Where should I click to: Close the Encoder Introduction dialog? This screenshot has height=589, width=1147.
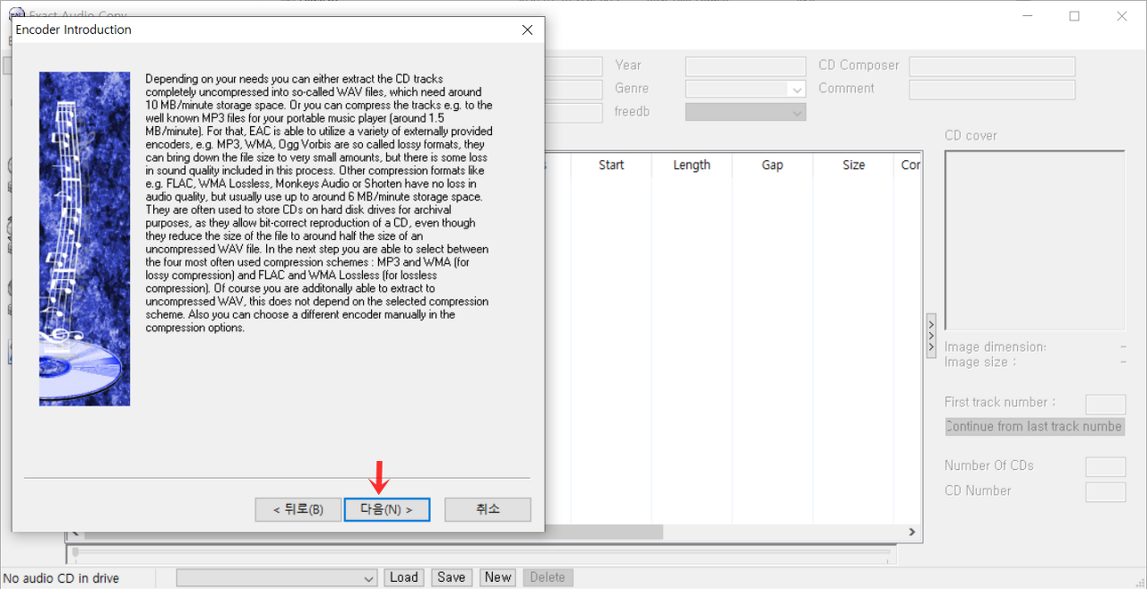(527, 30)
